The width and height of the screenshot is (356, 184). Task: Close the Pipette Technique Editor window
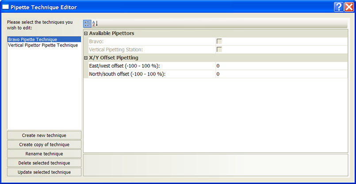click(x=348, y=7)
